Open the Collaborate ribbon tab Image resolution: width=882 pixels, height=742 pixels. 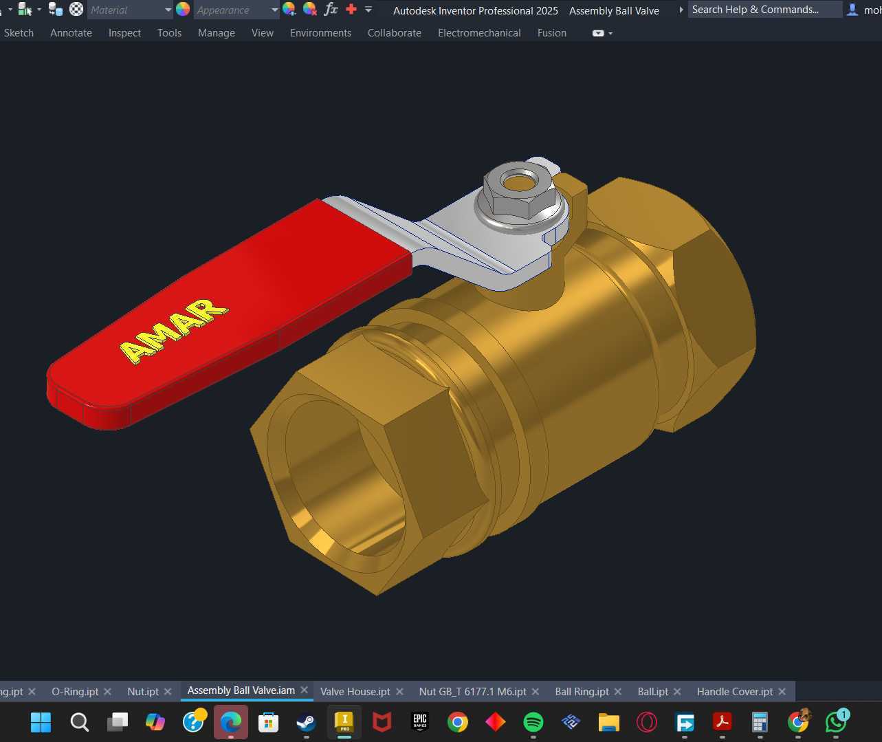click(x=395, y=33)
